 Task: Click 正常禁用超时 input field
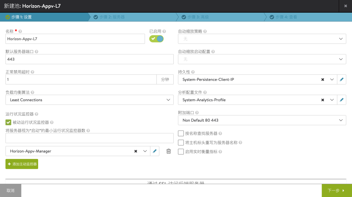81,79
